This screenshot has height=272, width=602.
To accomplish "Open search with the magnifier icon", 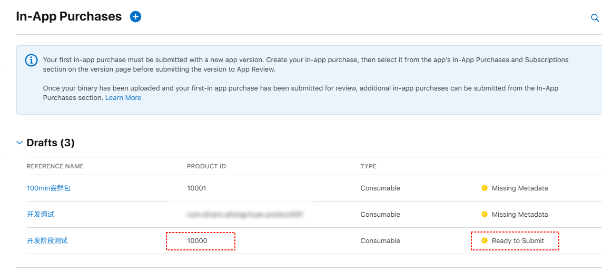I will (x=595, y=18).
